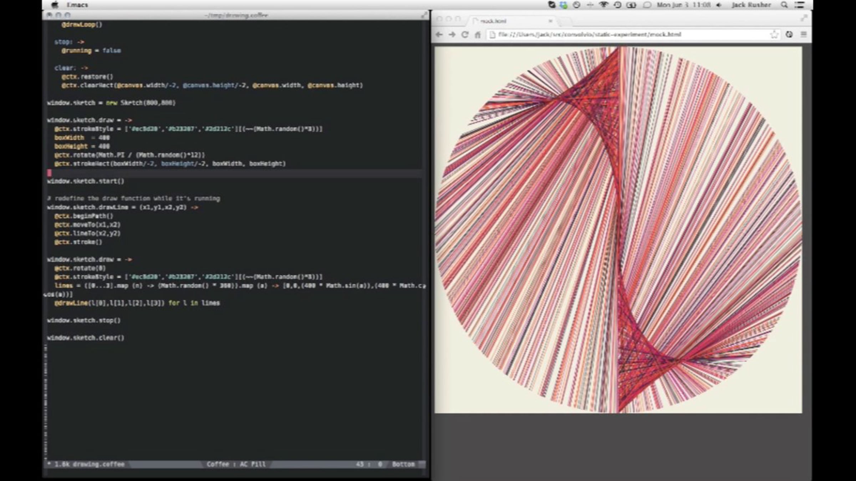Click the @ctx.clearRect line

pyautogui.click(x=212, y=86)
